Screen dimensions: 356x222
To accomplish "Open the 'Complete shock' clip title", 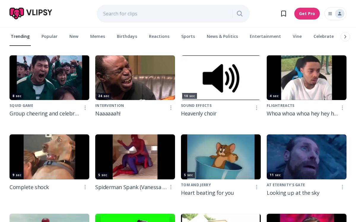I will 29,187.
